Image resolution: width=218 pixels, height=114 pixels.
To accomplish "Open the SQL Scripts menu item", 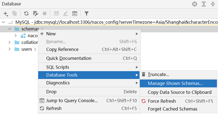I will click(x=90, y=67).
